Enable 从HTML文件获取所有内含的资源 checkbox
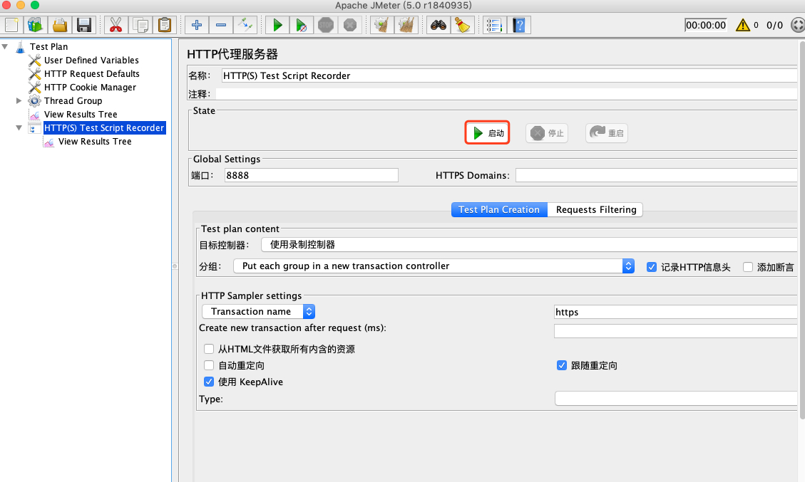Viewport: 805px width, 482px height. coord(209,349)
